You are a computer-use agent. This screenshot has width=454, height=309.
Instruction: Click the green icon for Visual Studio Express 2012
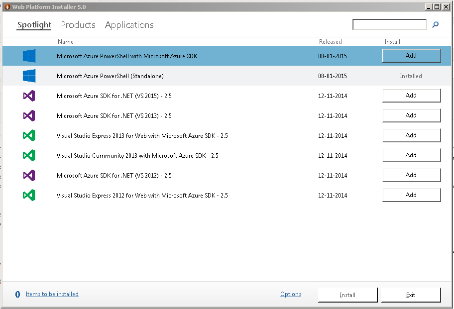point(29,195)
